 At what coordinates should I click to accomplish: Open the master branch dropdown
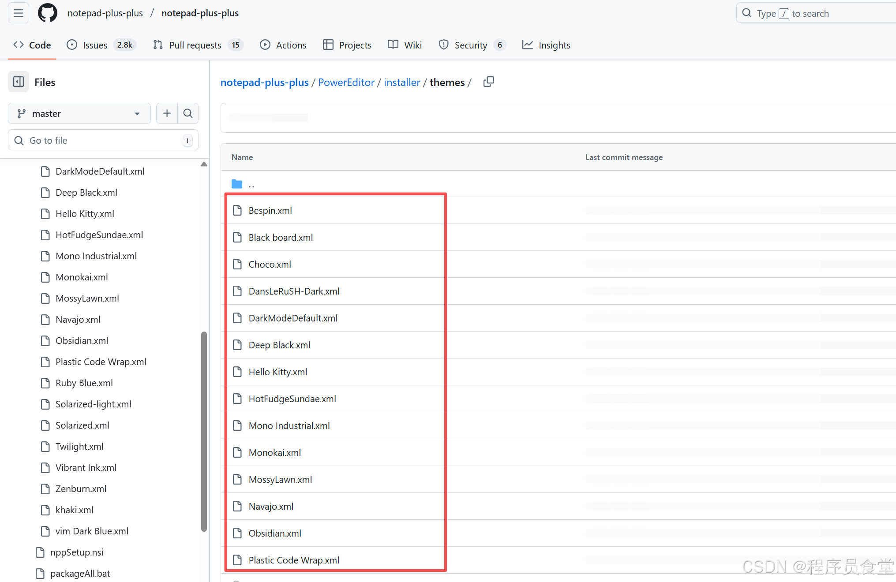click(x=79, y=113)
